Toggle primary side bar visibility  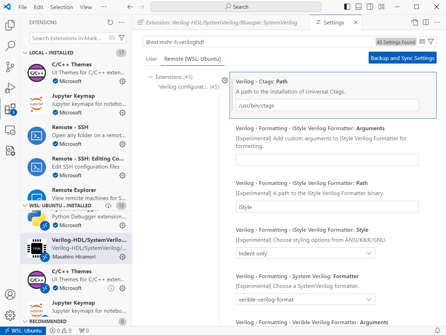coord(347,7)
